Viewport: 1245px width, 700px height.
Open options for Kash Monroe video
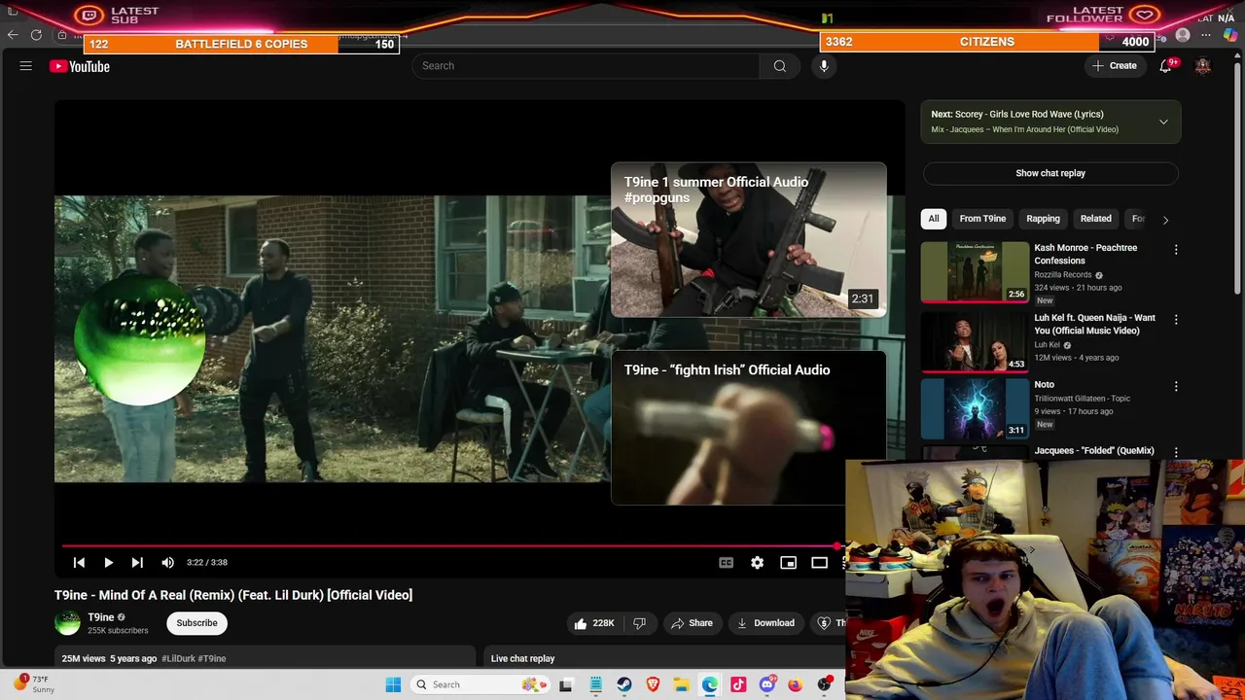point(1176,250)
